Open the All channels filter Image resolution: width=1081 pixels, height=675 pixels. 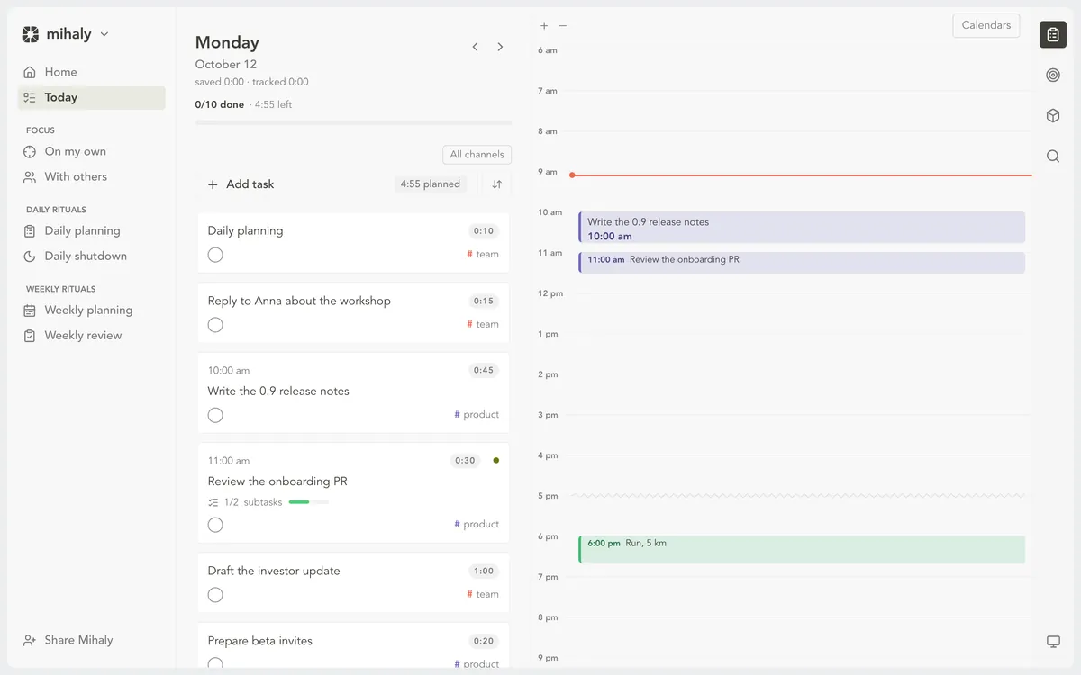point(477,155)
